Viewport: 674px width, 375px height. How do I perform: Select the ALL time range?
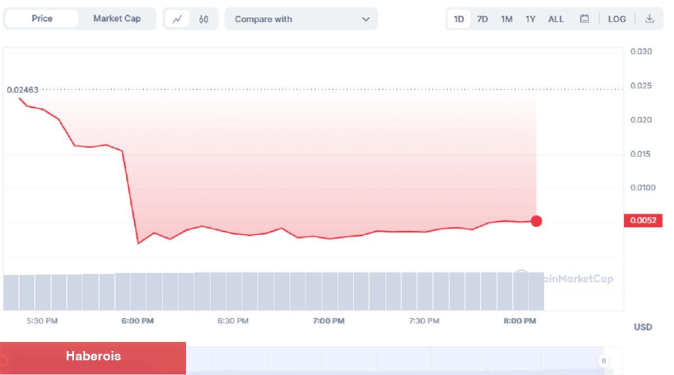556,19
